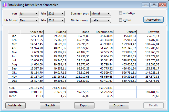The width and height of the screenshot is (169, 112).
Task: Enable the unfertige checkbox
Action: click(x=121, y=13)
